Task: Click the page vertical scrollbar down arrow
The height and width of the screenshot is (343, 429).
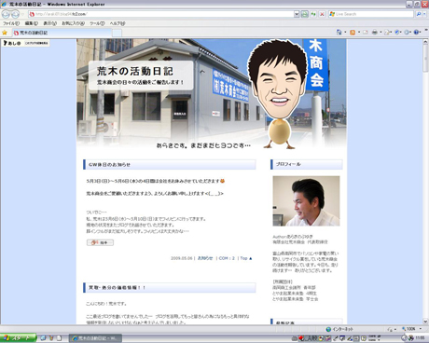Action: pos(425,322)
